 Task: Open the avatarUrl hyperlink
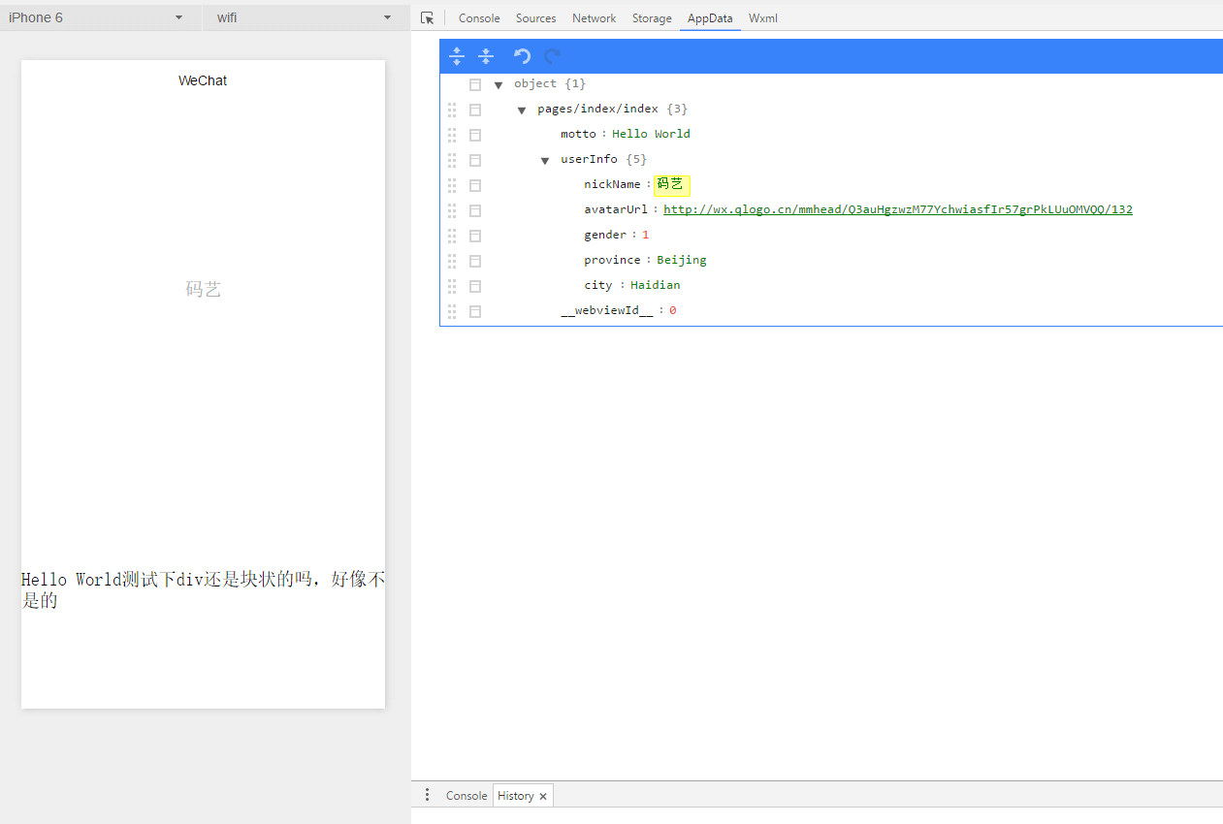click(897, 209)
